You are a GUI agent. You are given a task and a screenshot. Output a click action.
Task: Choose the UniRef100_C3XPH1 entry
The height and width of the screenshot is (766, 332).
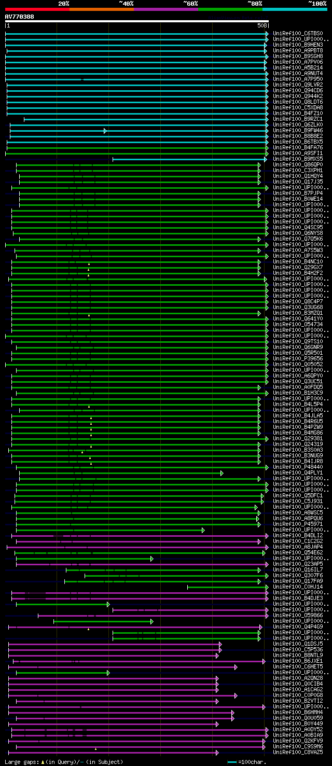click(x=297, y=171)
